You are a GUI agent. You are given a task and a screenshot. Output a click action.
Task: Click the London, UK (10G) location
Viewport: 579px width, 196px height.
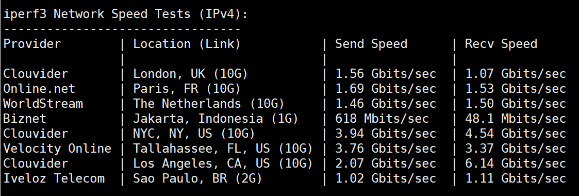[x=190, y=74]
